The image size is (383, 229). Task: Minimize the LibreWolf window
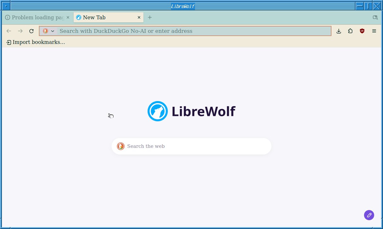point(360,6)
